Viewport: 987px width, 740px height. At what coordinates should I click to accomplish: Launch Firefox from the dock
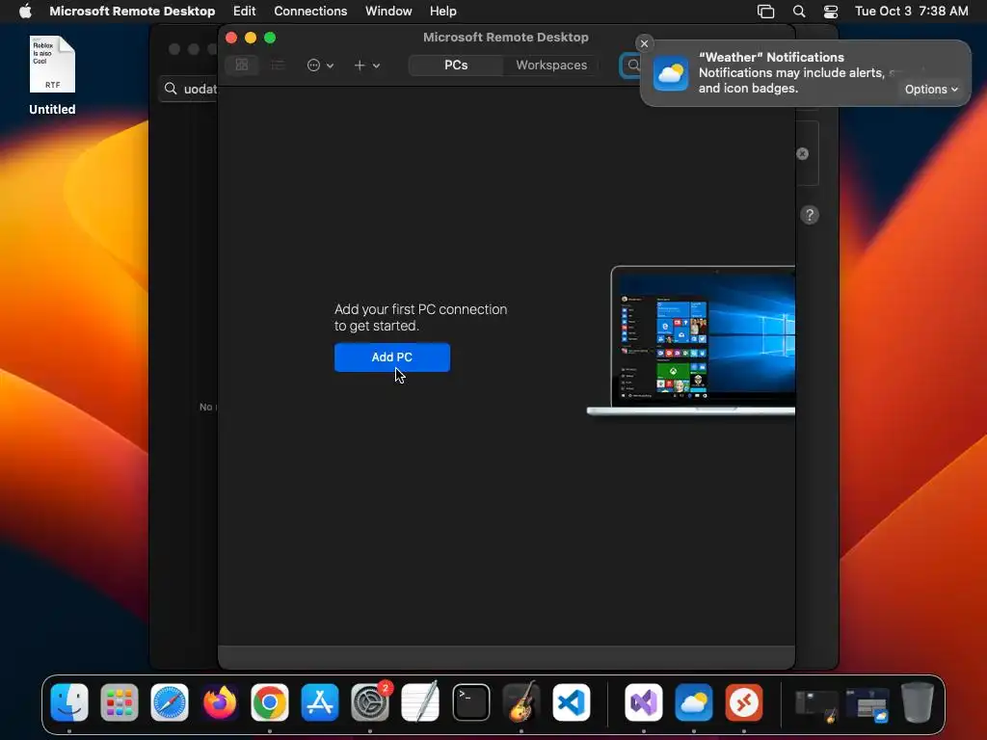pyautogui.click(x=220, y=702)
